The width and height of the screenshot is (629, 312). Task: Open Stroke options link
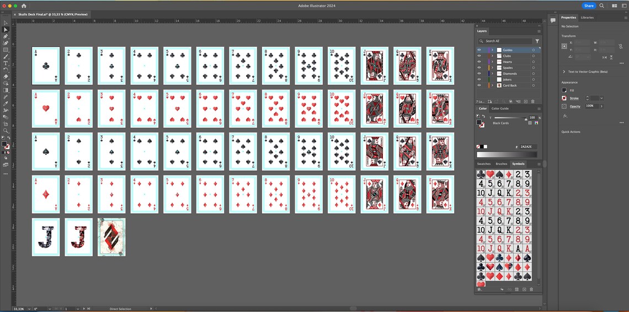(574, 98)
